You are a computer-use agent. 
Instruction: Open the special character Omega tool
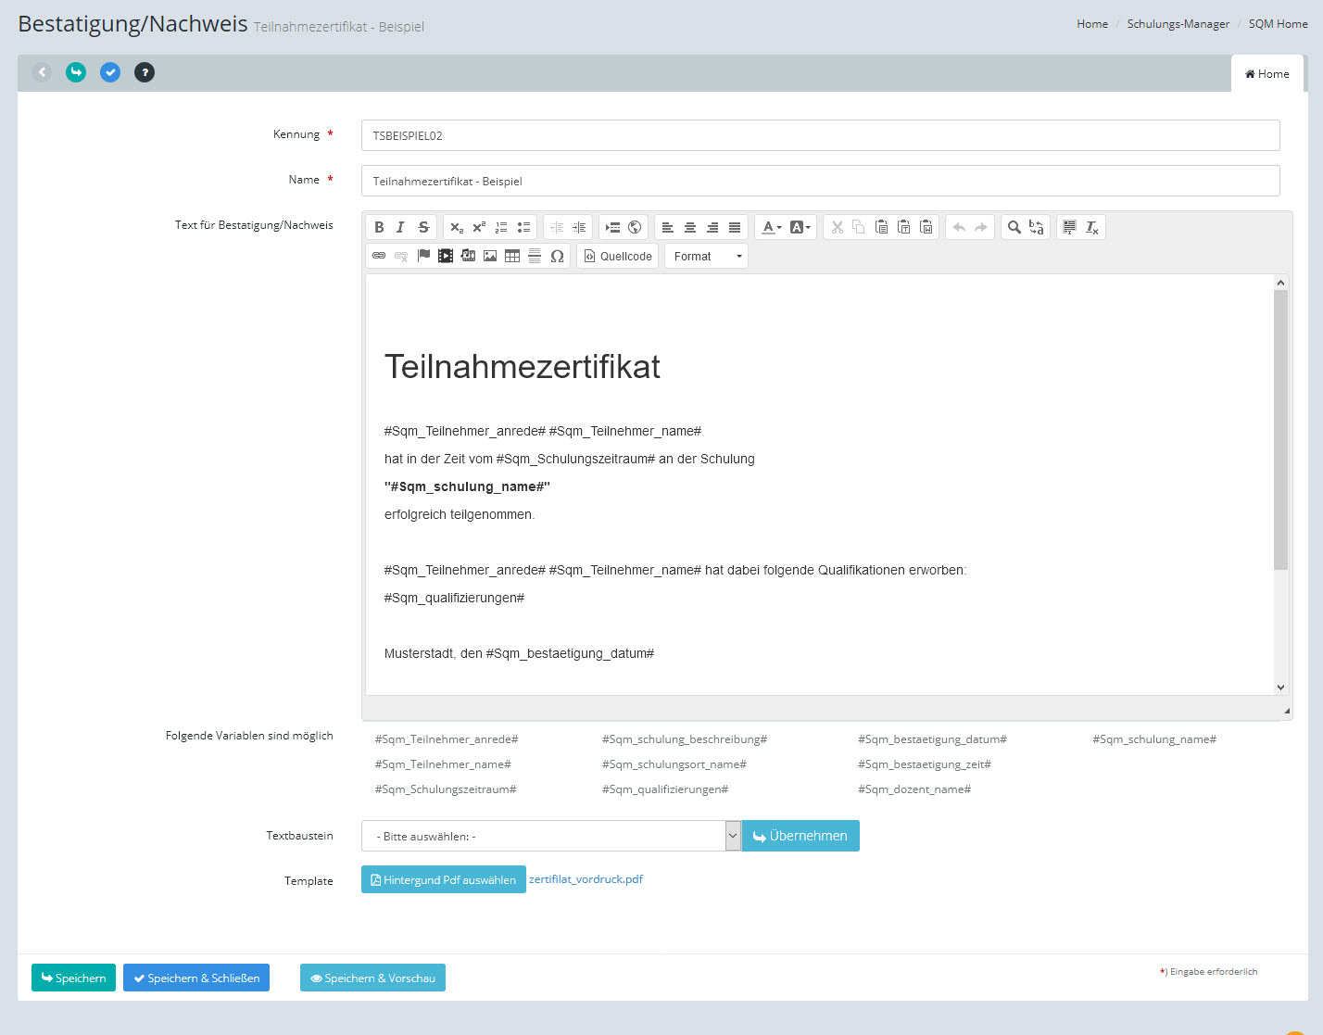[557, 256]
